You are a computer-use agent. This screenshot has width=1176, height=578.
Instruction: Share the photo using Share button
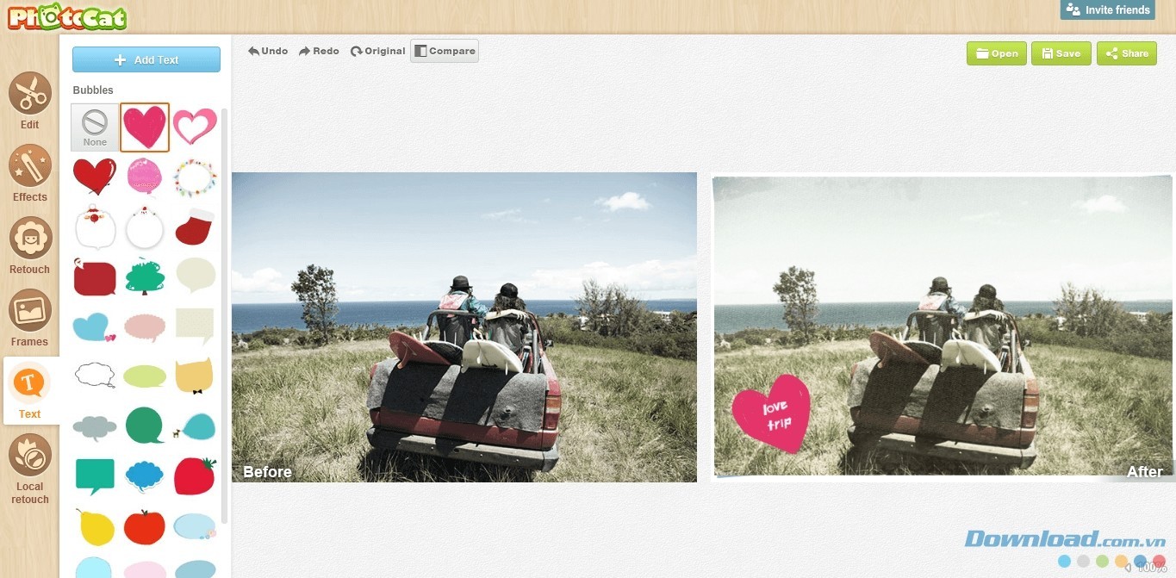click(1126, 53)
